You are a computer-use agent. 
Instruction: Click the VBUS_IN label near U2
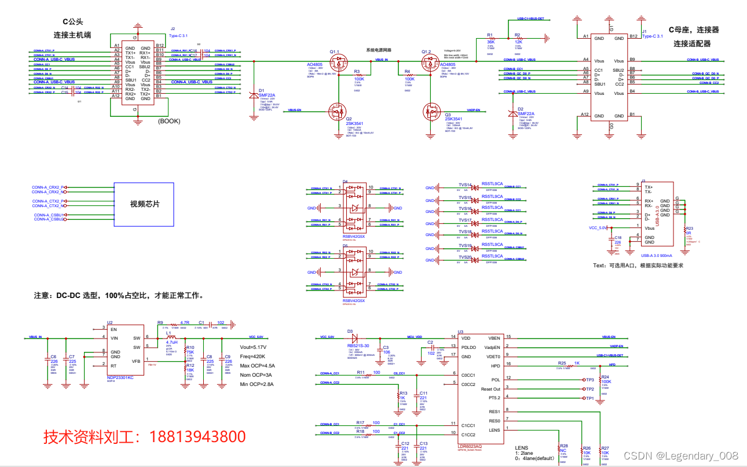click(35, 337)
